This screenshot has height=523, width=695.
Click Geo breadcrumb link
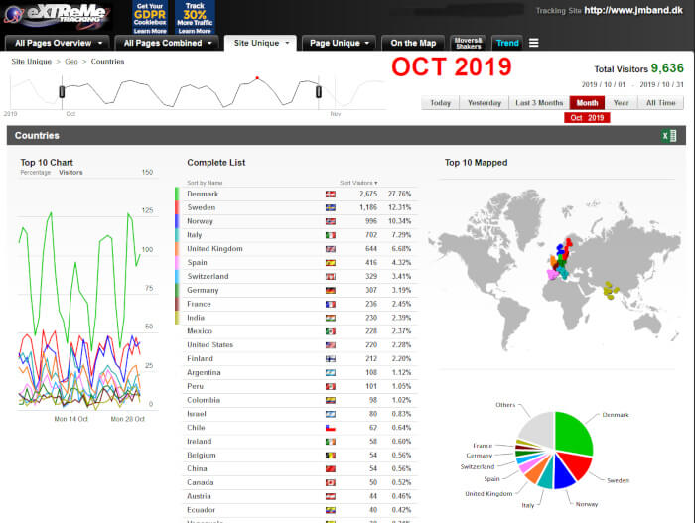pyautogui.click(x=70, y=62)
